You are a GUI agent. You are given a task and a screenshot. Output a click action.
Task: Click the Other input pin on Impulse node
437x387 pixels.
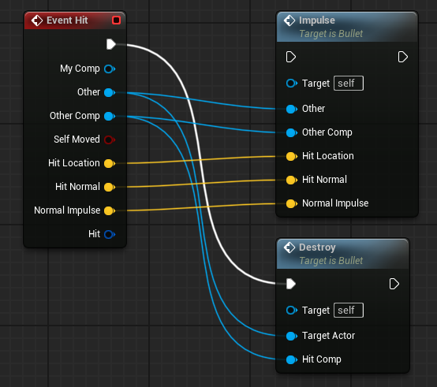[292, 109]
